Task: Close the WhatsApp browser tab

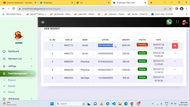Action: pos(72,3)
